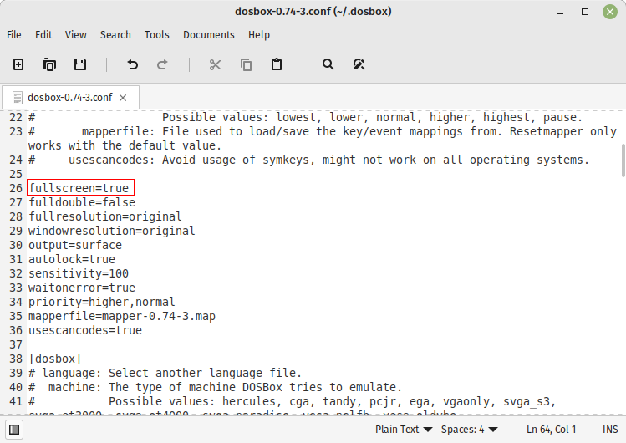Click the 'Possible values: hercules, cga' comment
Image resolution: width=626 pixels, height=443 pixels.
pos(293,401)
